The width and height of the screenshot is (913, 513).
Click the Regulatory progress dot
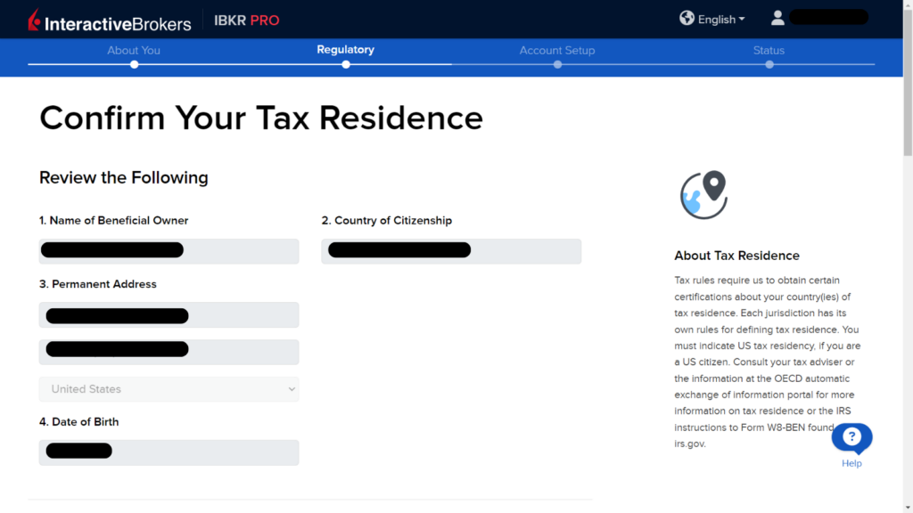[346, 64]
